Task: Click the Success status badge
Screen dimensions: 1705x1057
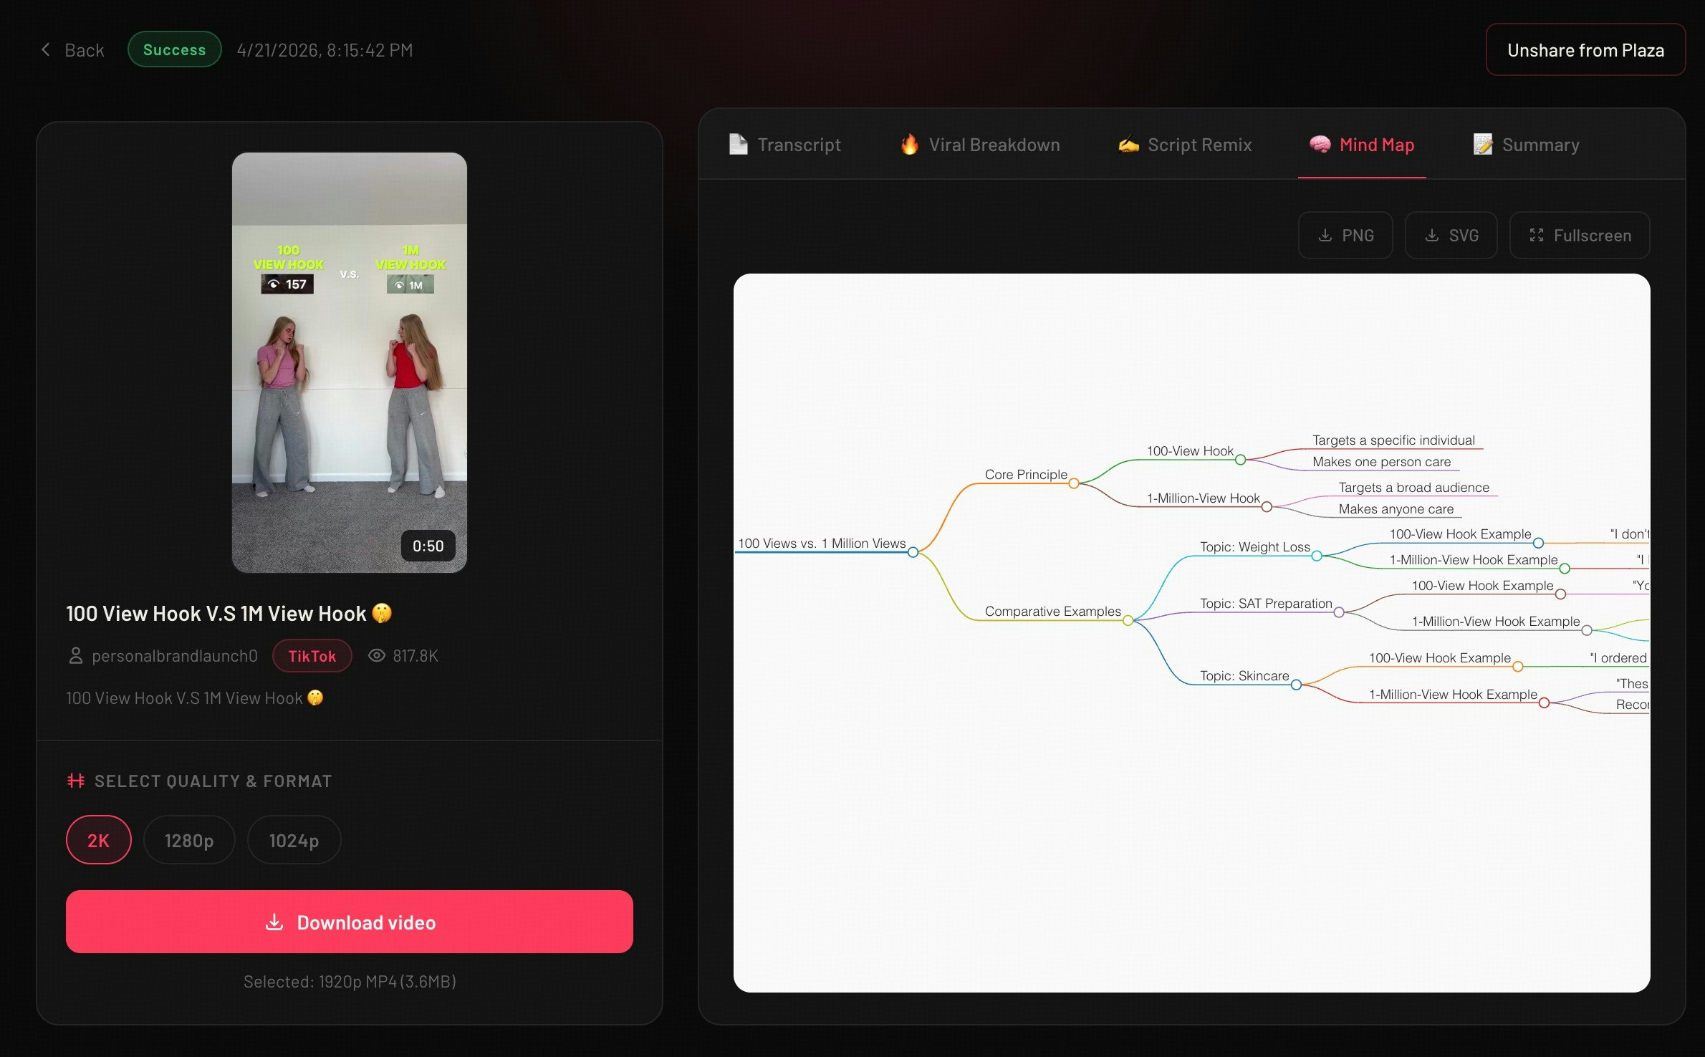Action: (174, 49)
